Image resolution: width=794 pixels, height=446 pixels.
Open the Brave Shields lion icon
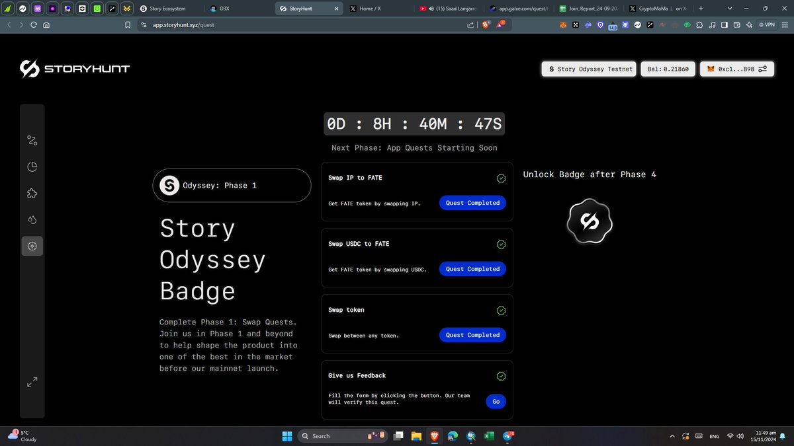486,24
